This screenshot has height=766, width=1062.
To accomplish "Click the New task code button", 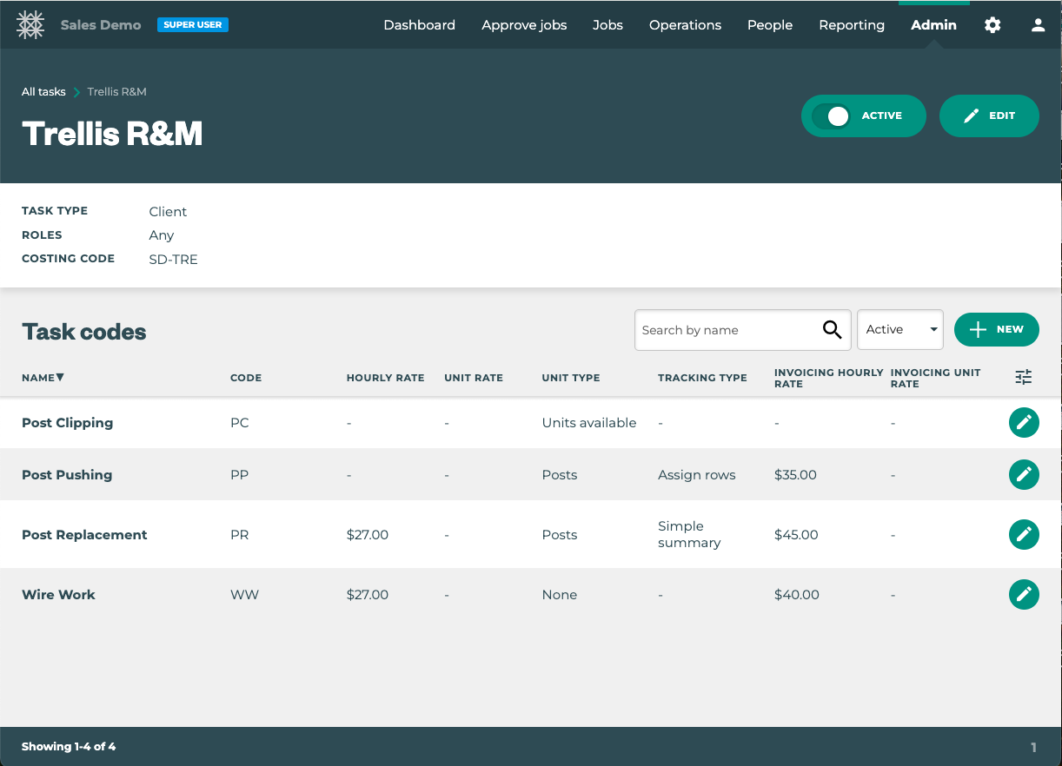I will click(996, 330).
